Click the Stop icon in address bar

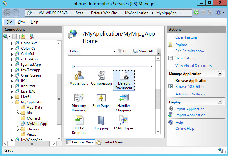203,12
